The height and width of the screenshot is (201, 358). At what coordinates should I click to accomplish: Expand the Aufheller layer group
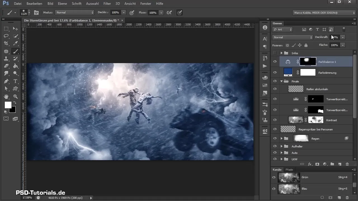tap(281, 146)
